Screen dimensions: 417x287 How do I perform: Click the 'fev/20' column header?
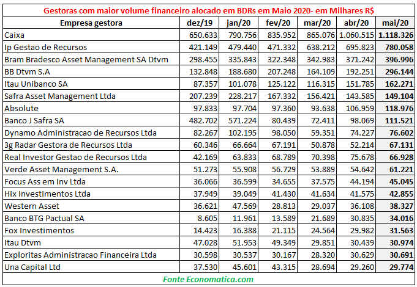(x=278, y=23)
